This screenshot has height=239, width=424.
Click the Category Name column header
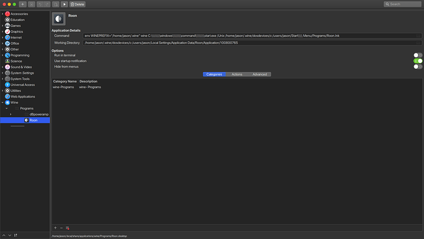65,81
